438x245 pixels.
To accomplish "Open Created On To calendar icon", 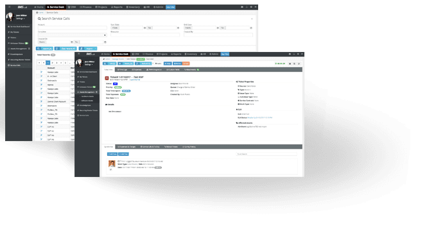I will (x=105, y=42).
